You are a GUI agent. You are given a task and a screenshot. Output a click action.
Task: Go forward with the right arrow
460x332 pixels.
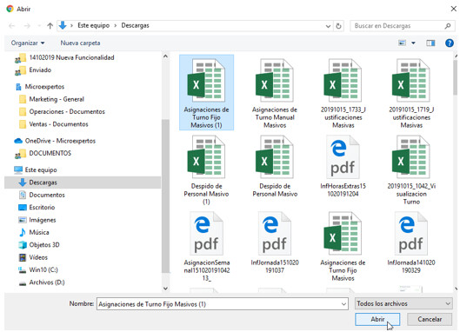click(x=27, y=26)
